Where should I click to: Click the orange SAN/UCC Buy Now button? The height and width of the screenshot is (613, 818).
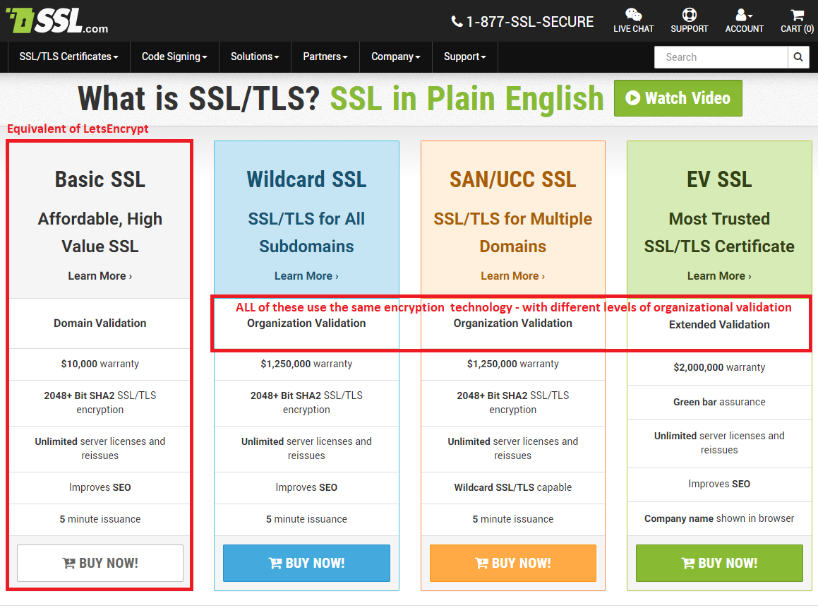[x=513, y=563]
